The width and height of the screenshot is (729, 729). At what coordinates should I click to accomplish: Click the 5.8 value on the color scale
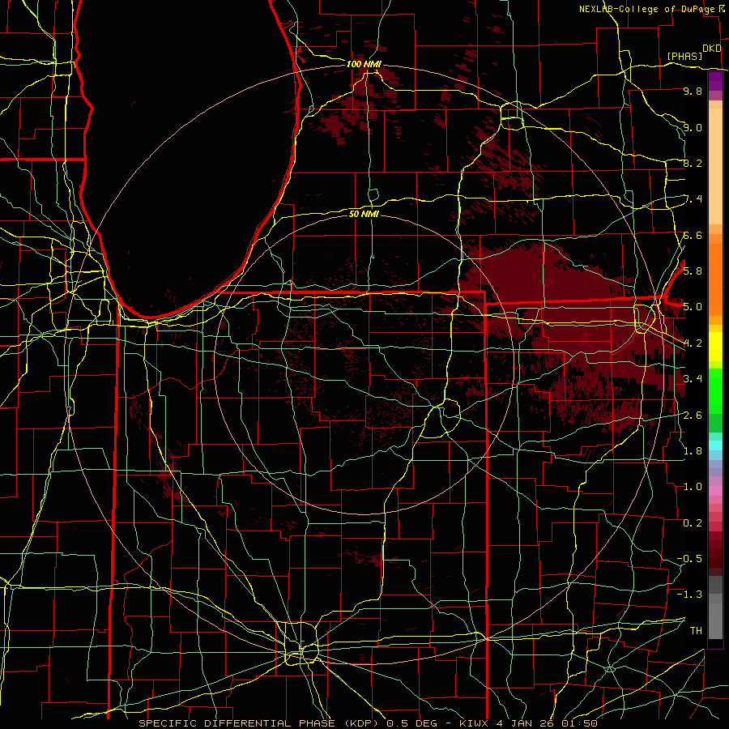click(693, 271)
